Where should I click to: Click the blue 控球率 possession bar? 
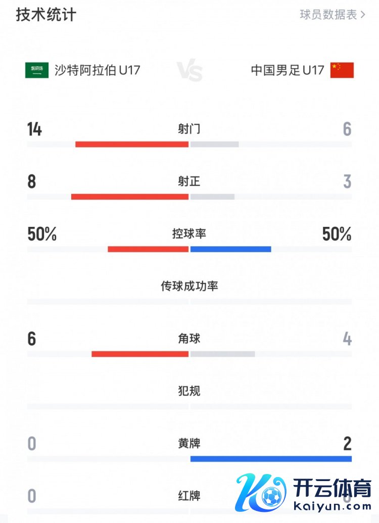click(x=230, y=249)
